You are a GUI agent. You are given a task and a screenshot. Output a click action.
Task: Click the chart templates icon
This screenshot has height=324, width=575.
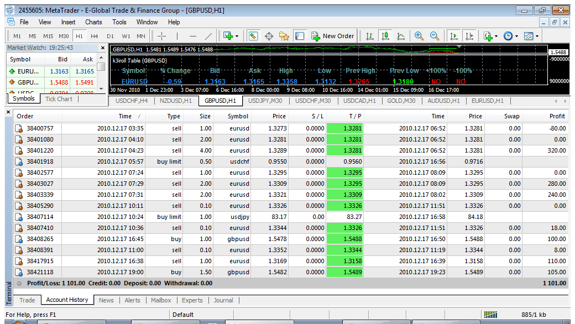point(529,36)
